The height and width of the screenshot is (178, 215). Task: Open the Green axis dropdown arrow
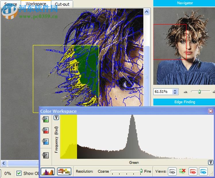point(211,162)
